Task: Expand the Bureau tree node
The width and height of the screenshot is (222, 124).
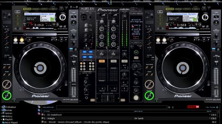Action: 1,110
